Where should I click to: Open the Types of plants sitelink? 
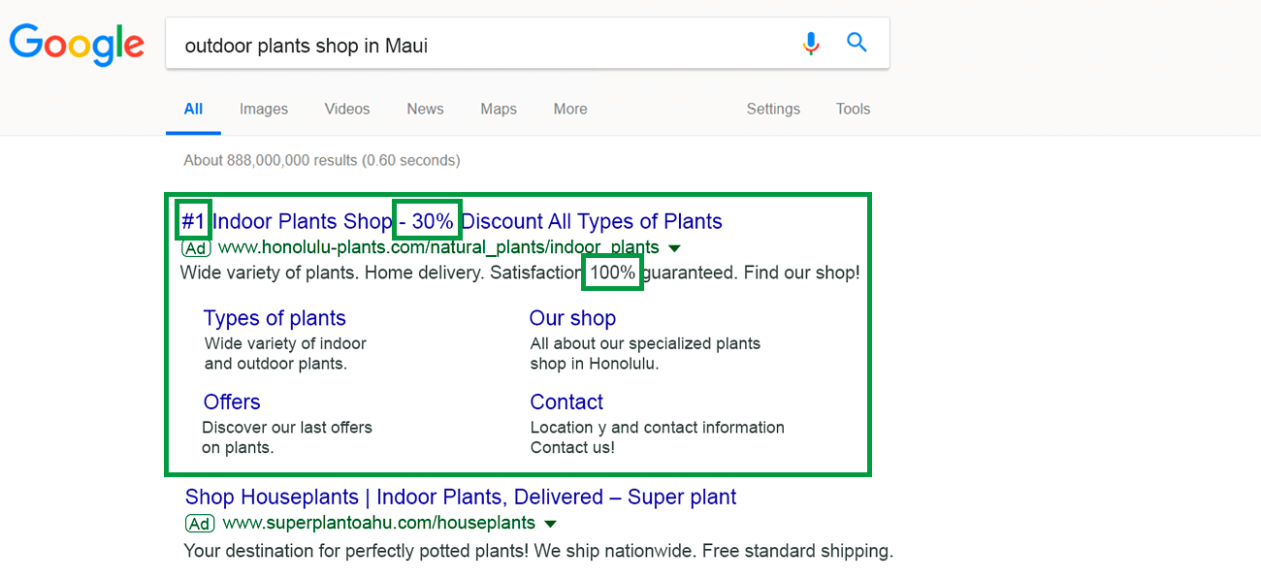click(x=275, y=318)
